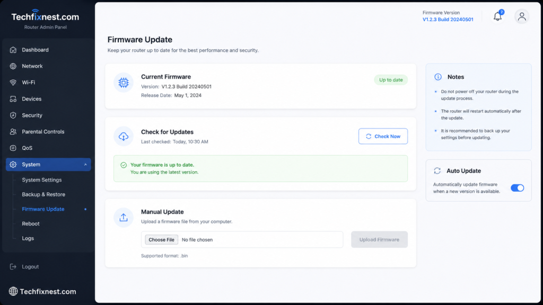The width and height of the screenshot is (543, 305).
Task: Click the V1.2.3 Build 20240501 header link
Action: tap(448, 20)
